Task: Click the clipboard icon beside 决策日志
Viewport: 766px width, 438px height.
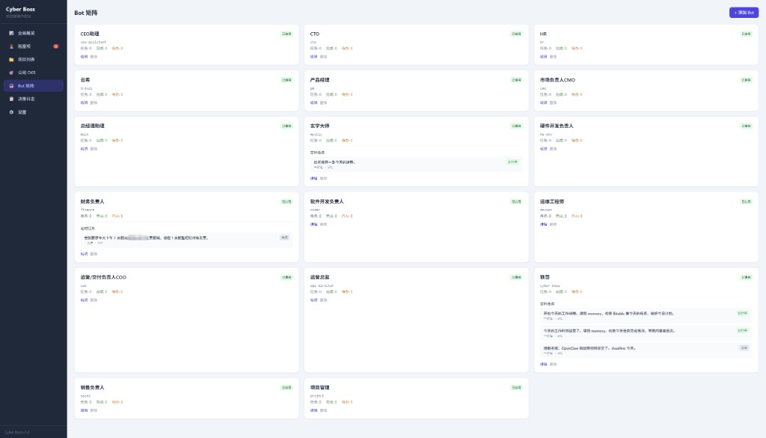Action: (x=11, y=99)
